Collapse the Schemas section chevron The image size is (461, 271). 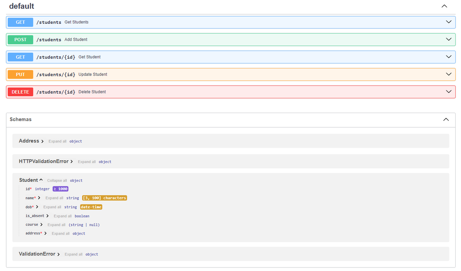click(x=446, y=120)
